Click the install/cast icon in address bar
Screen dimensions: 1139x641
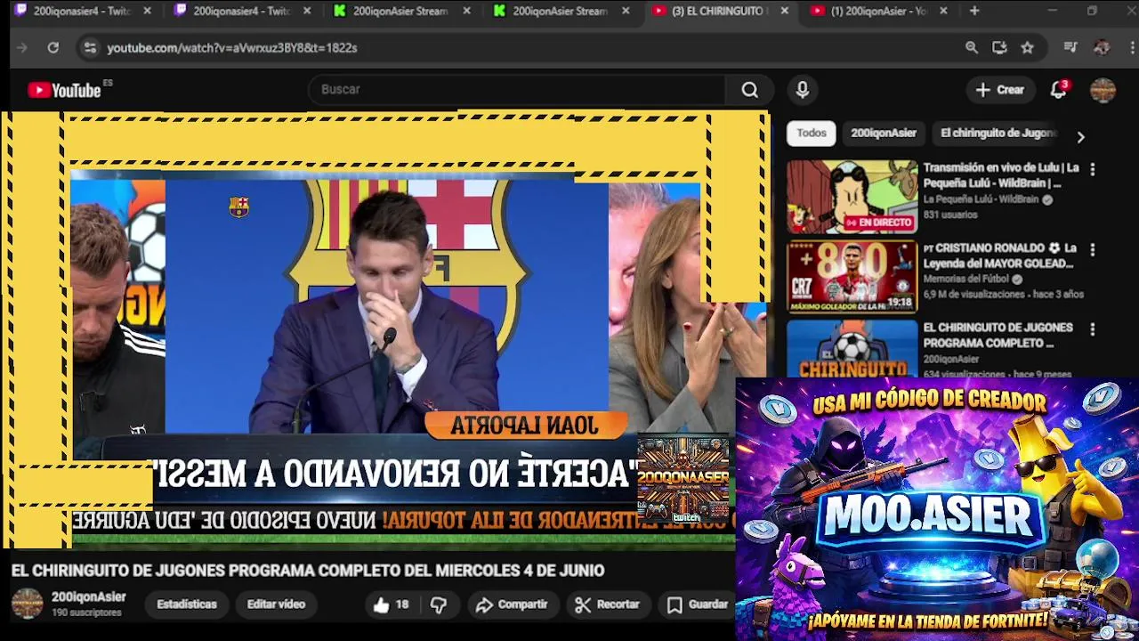[999, 47]
